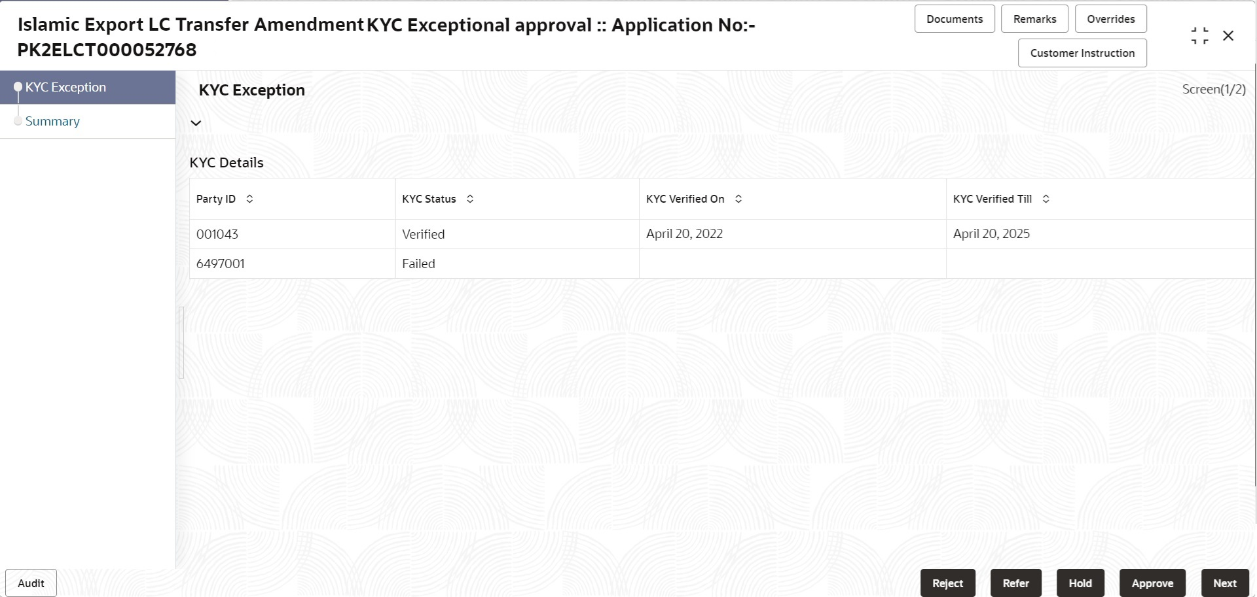
Task: Sort by KYC Verified On column
Action: pyautogui.click(x=738, y=199)
